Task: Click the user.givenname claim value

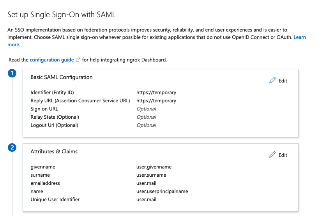Action: pyautogui.click(x=154, y=167)
